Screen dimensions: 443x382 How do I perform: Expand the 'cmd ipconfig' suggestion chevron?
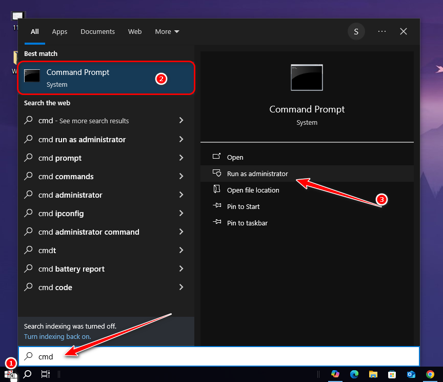[181, 214]
